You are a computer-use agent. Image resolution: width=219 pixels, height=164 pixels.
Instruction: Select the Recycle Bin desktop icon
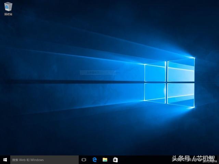[x=8, y=7]
